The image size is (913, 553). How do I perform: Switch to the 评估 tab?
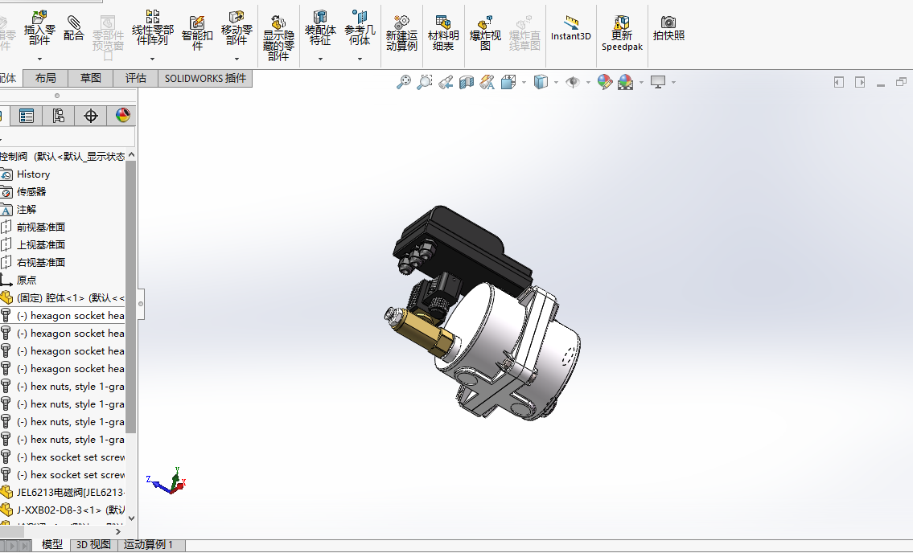coord(136,78)
